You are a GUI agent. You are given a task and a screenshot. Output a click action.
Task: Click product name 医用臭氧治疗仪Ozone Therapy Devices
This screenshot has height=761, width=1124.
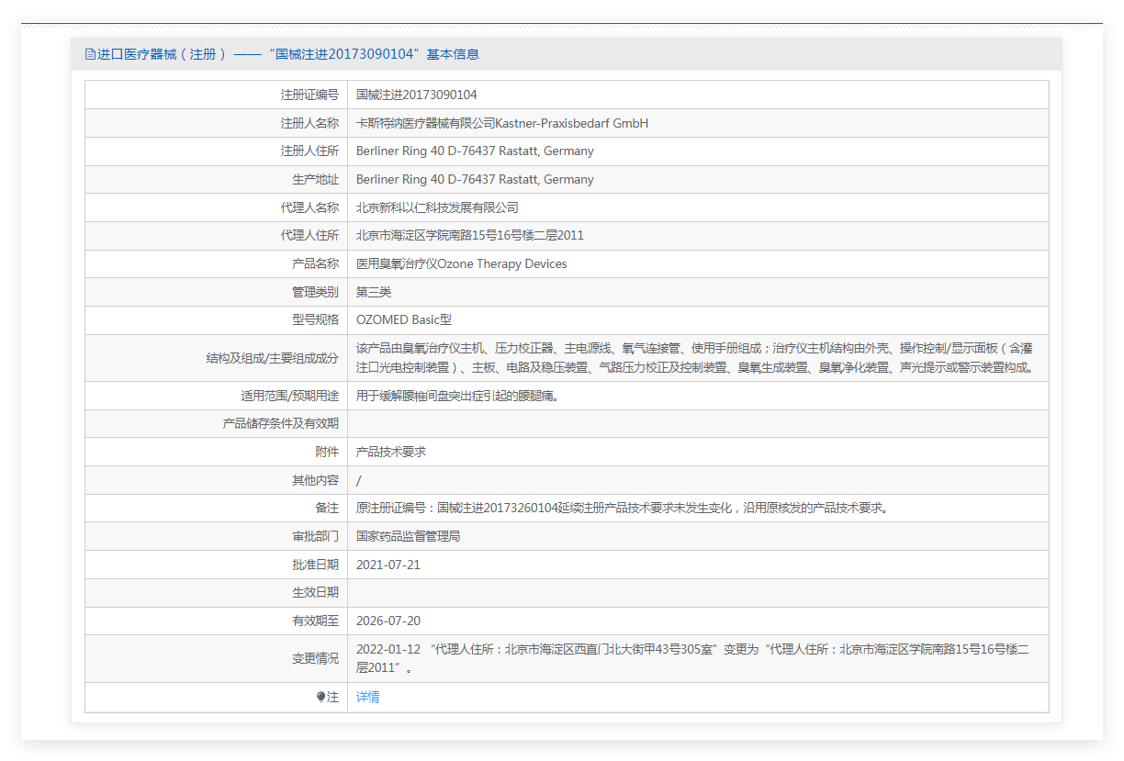[462, 263]
